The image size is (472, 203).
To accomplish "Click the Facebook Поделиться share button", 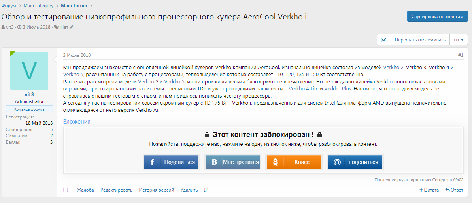I will pos(171,162).
